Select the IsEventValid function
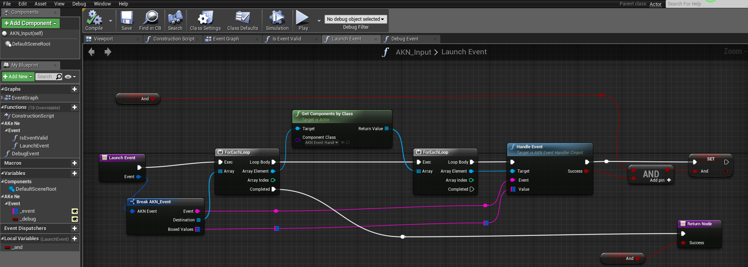The image size is (748, 267). click(x=33, y=138)
